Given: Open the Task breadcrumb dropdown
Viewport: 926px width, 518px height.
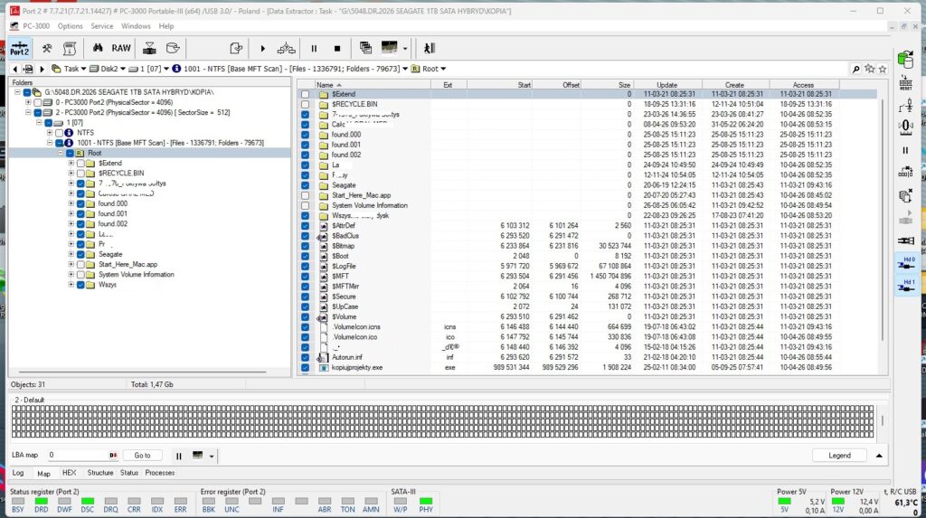Looking at the screenshot, I should coord(83,69).
